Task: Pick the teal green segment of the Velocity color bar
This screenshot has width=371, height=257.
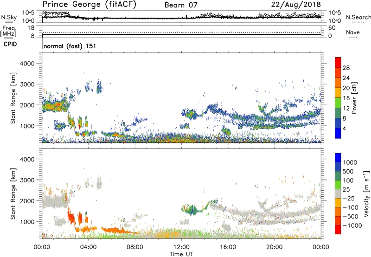Action: tap(338, 176)
